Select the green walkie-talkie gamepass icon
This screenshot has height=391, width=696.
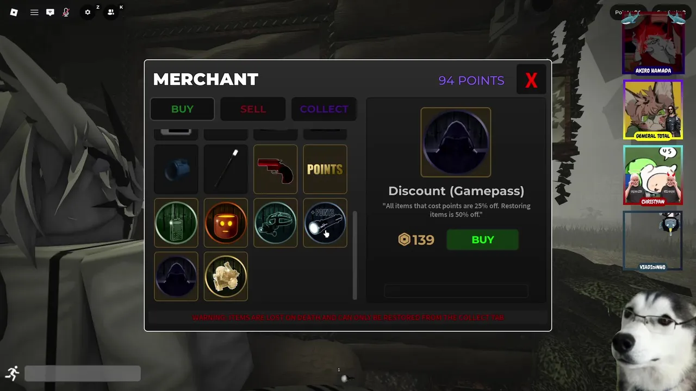coord(176,223)
